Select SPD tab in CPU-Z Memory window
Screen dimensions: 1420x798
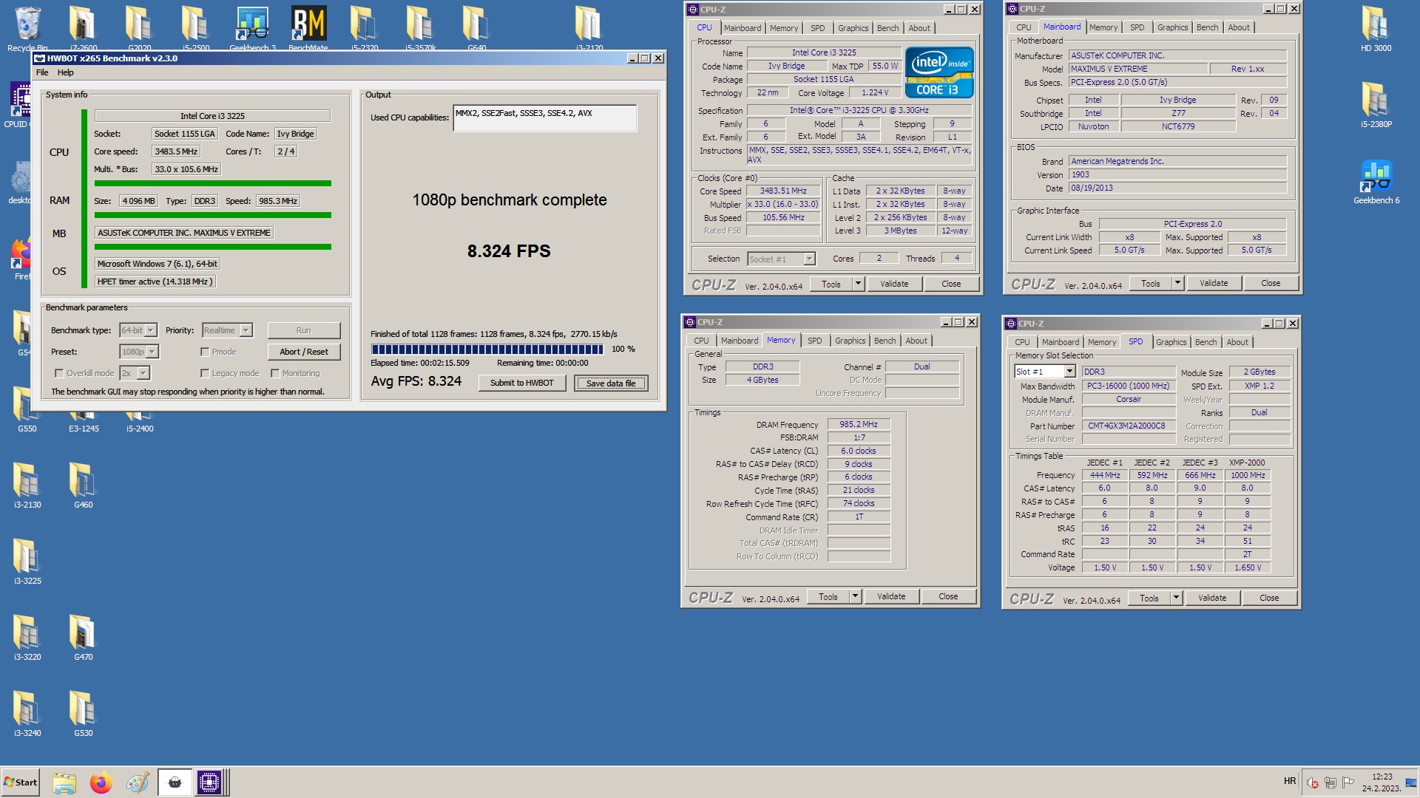(814, 341)
